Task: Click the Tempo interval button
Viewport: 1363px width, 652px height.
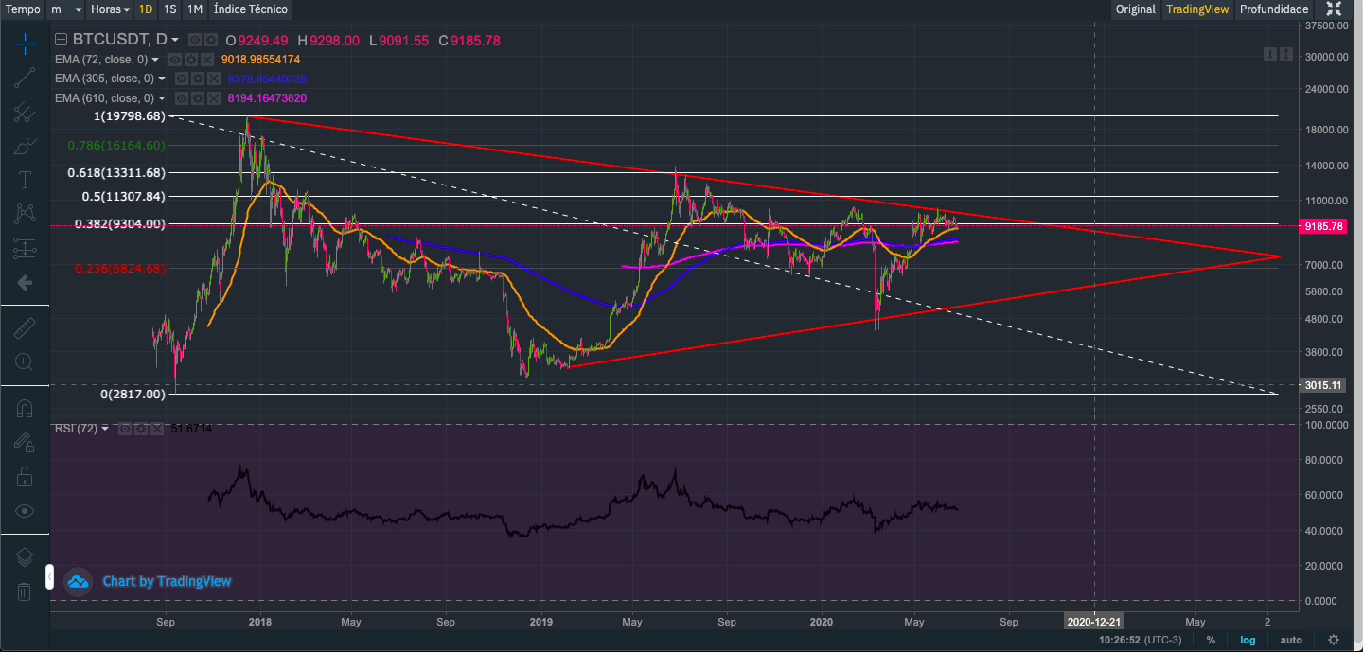Action: (x=24, y=9)
